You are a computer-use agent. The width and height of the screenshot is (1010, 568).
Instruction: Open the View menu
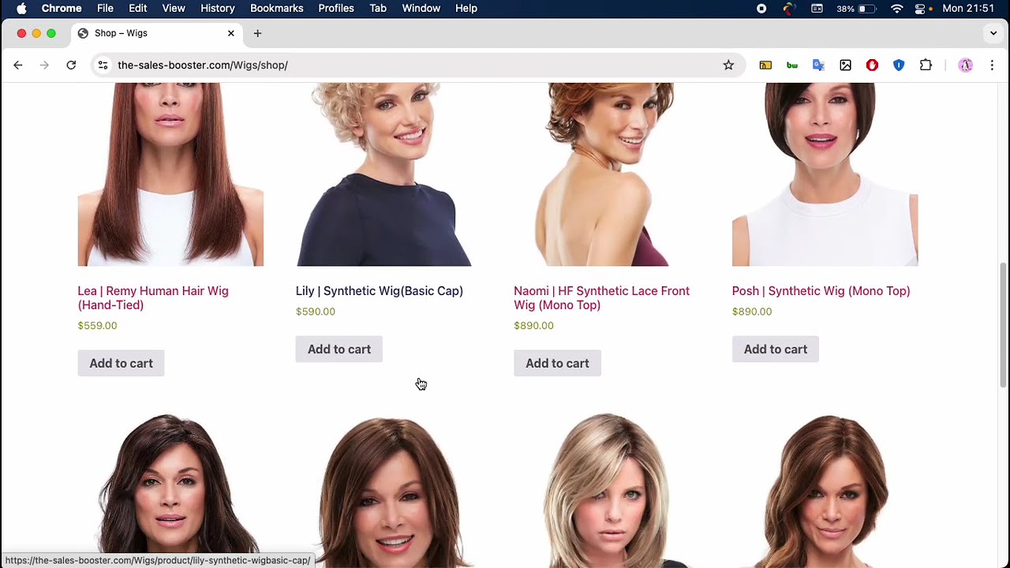tap(174, 8)
